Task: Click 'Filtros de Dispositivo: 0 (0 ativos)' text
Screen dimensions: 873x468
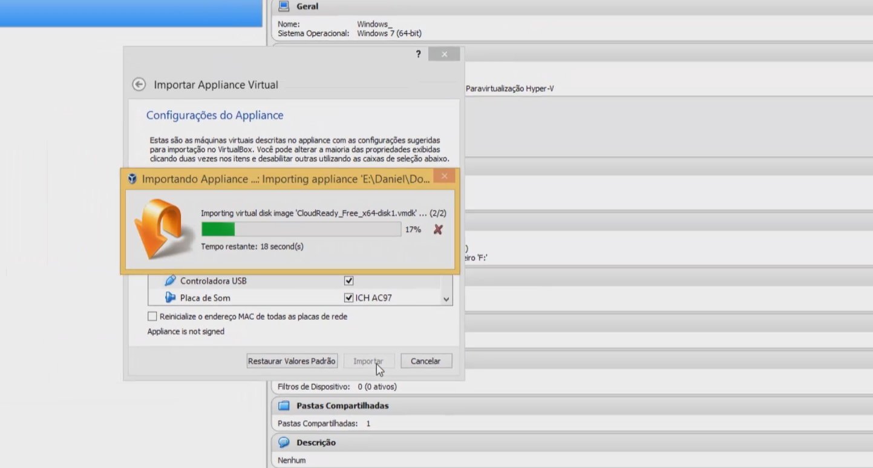Action: (x=337, y=386)
